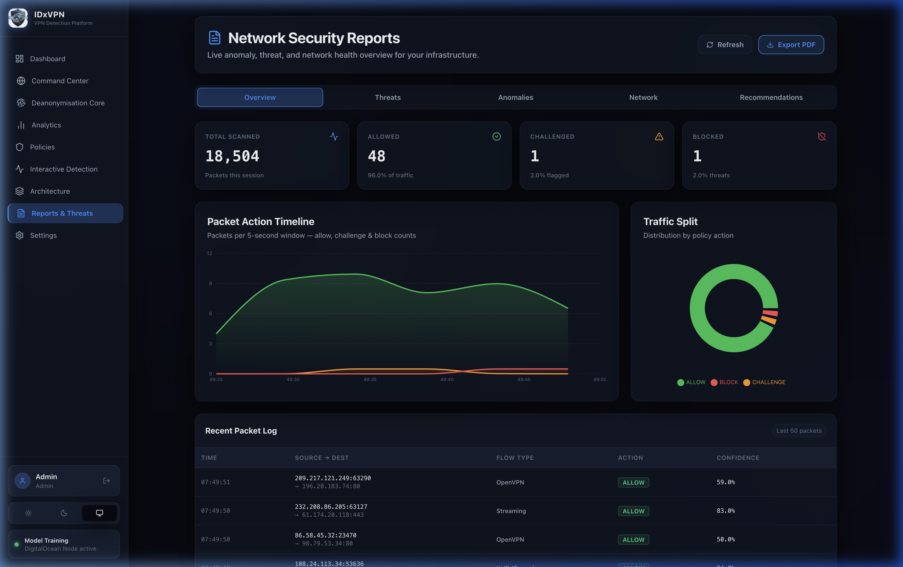Image resolution: width=903 pixels, height=567 pixels.
Task: Click the Deanonymisation Core fingerprint icon
Action: pyautogui.click(x=21, y=103)
